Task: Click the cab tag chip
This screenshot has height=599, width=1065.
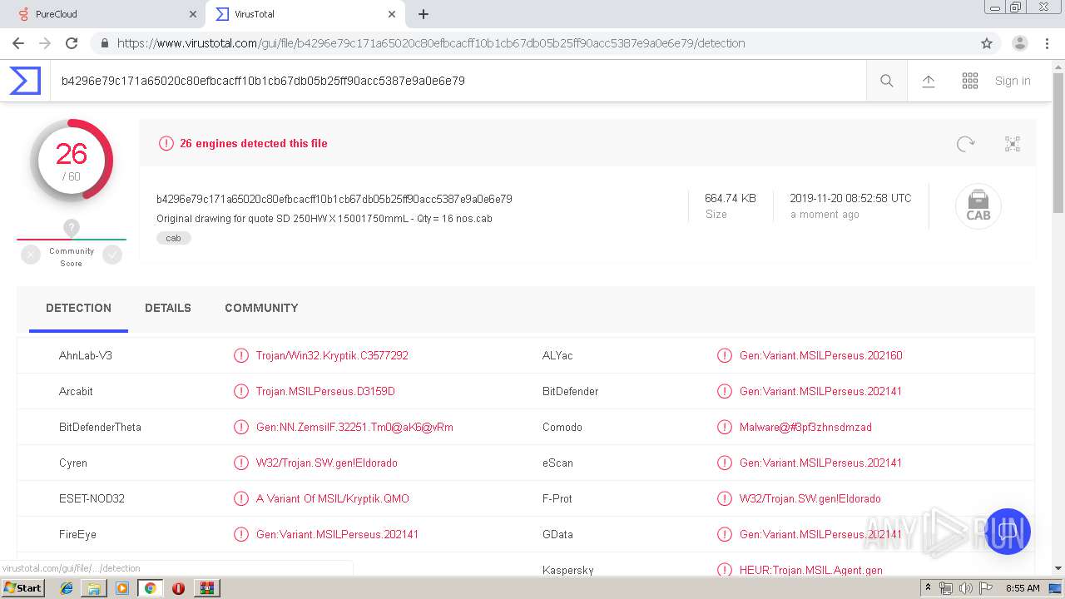Action: 174,238
